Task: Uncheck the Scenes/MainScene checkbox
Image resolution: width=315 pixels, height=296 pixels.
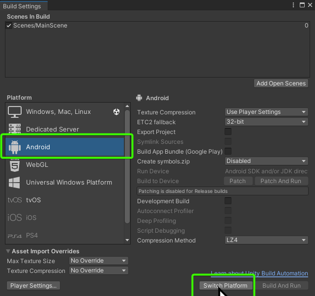Action: 9,26
